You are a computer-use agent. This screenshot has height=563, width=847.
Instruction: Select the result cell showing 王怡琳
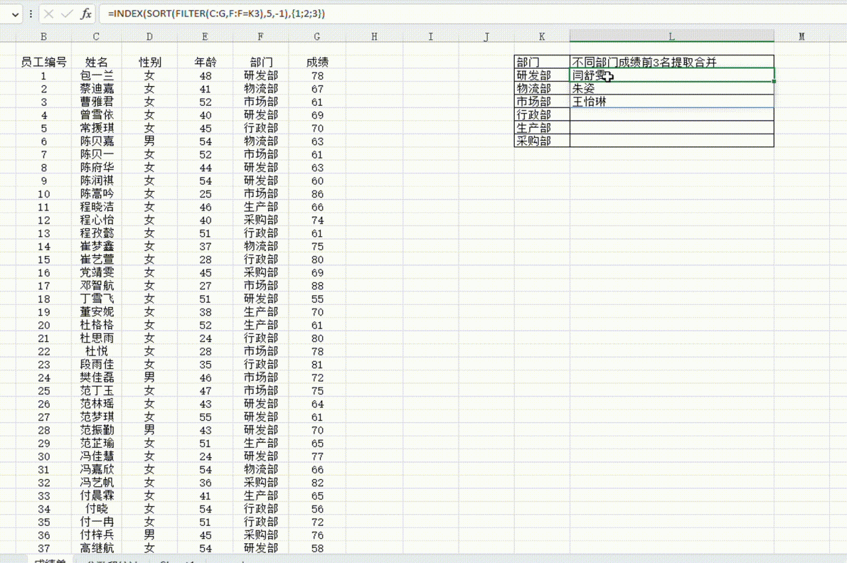click(x=672, y=101)
